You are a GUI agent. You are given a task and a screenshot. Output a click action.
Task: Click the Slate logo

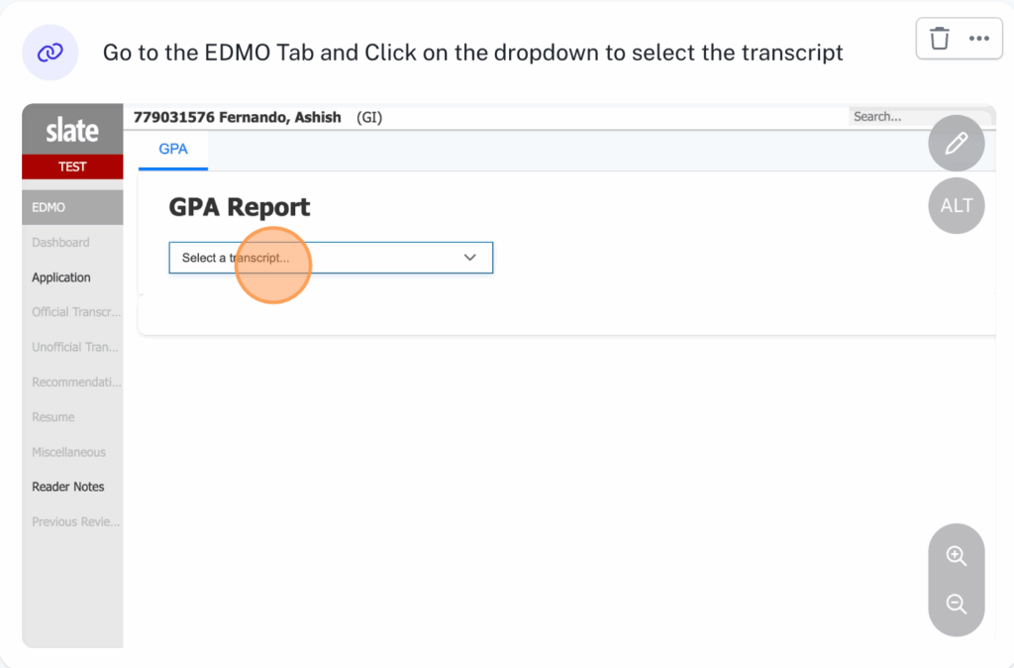coord(72,130)
